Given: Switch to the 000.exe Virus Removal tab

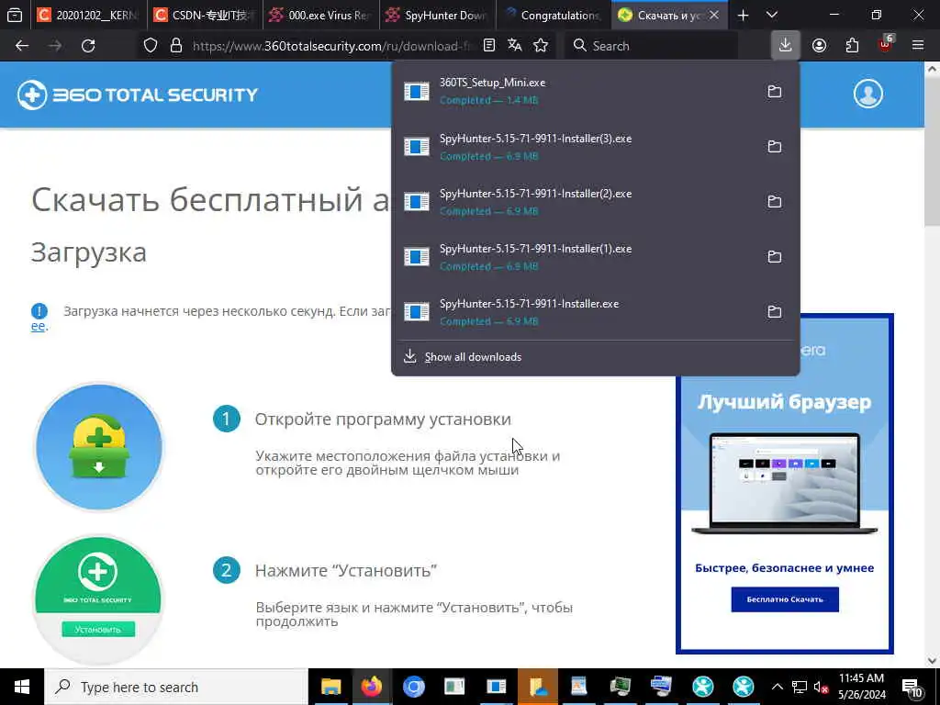Looking at the screenshot, I should (x=320, y=15).
